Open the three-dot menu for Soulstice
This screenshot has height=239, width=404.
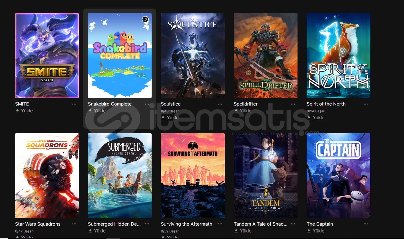tap(220, 104)
